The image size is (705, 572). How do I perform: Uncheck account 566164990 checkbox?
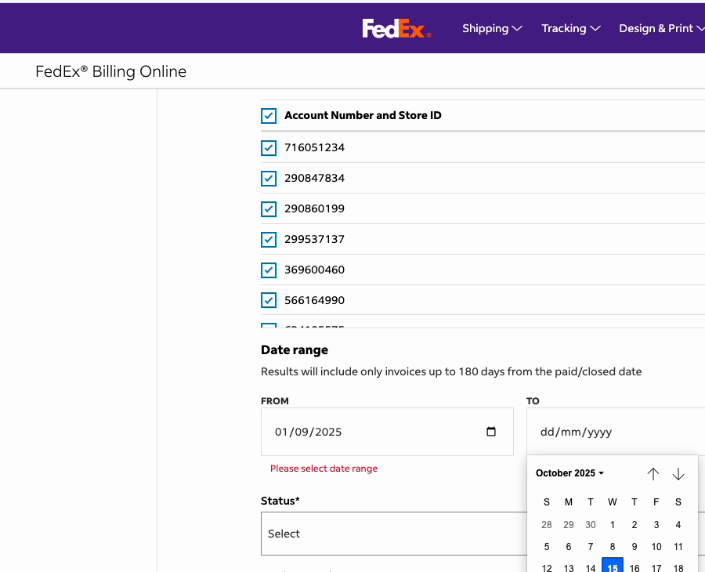pos(269,300)
